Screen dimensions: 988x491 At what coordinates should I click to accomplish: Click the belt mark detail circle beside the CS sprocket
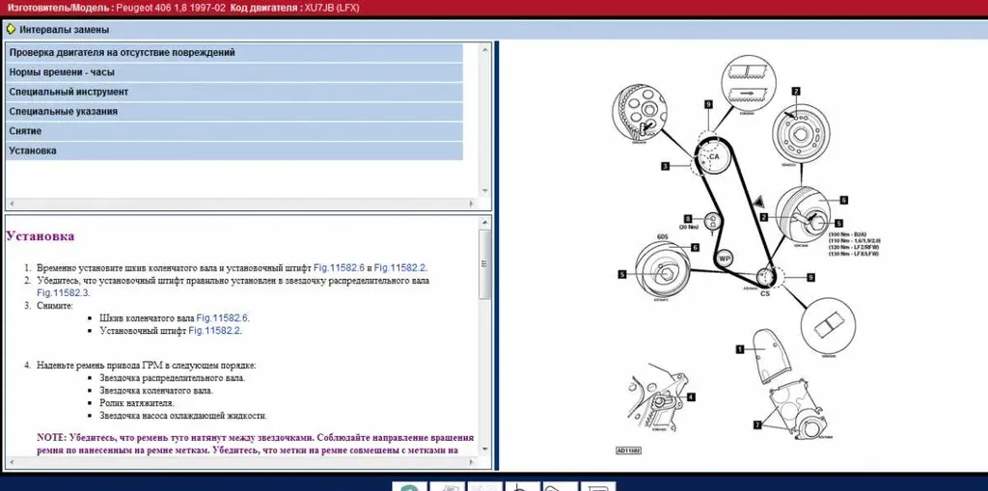click(828, 326)
